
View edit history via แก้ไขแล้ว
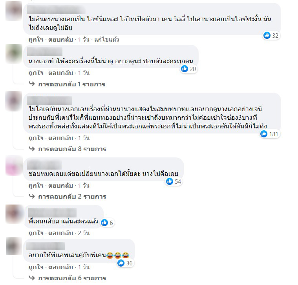(107, 40)
